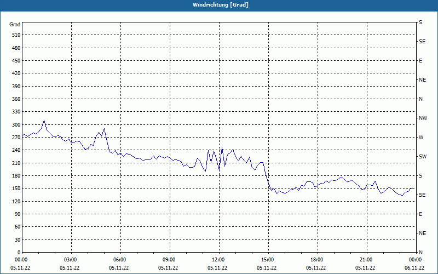Select the 0 degree axis label
The height and width of the screenshot is (274, 438).
click(19, 253)
